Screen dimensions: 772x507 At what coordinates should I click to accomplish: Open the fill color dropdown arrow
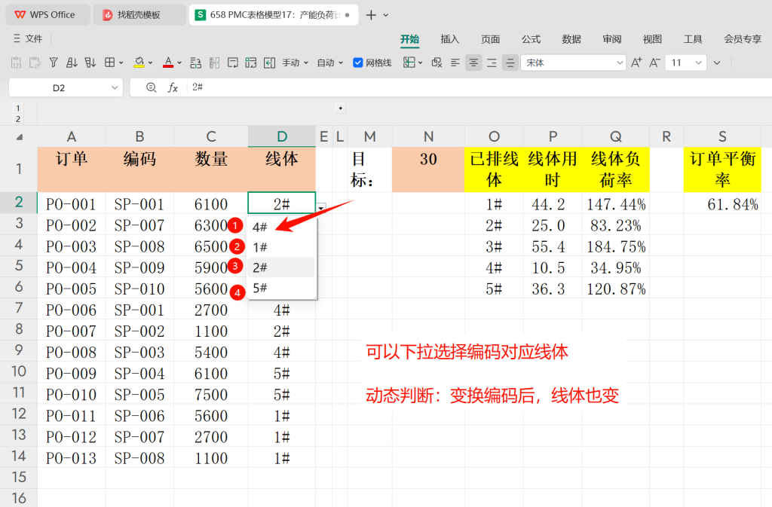coord(150,63)
